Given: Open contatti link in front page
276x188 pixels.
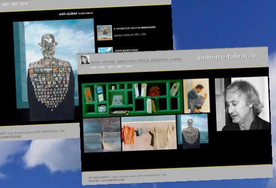Looking at the screenshot, I should [x=175, y=59].
